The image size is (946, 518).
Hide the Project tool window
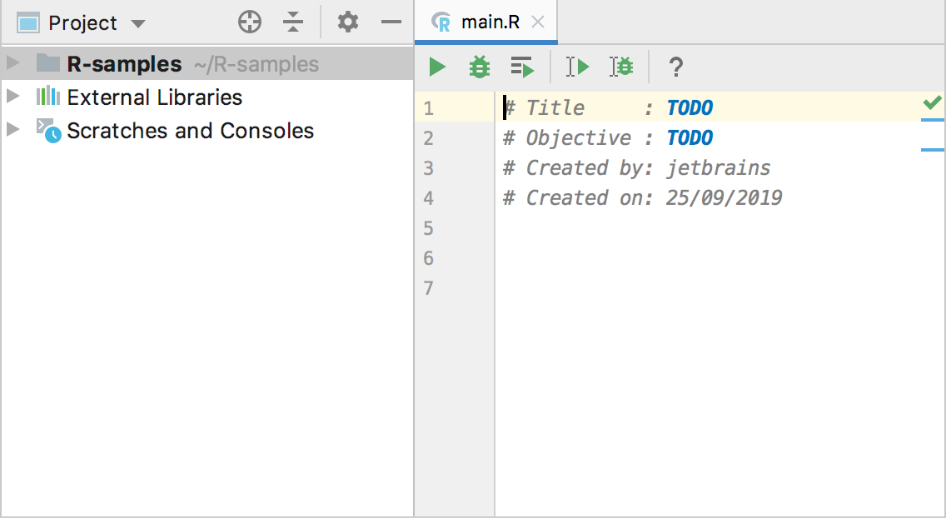pos(391,22)
